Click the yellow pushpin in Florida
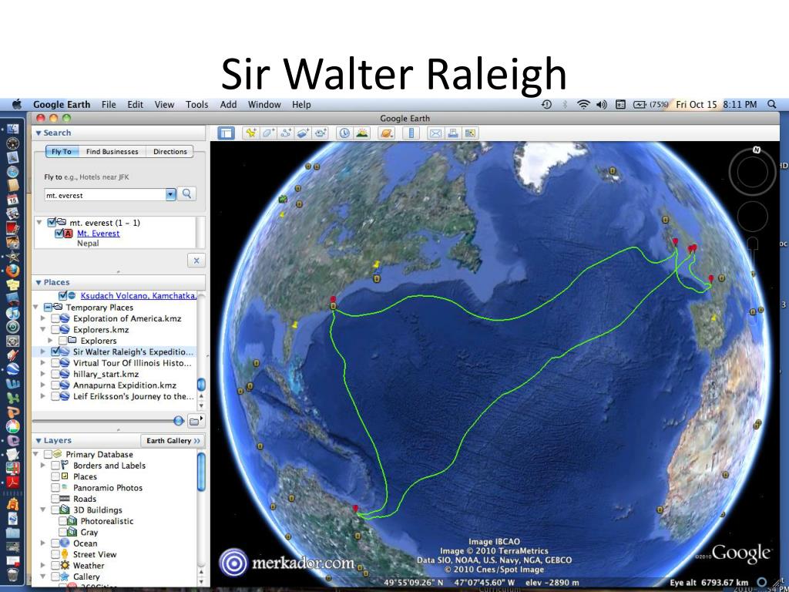Viewport: 789px width, 592px height. (x=295, y=325)
